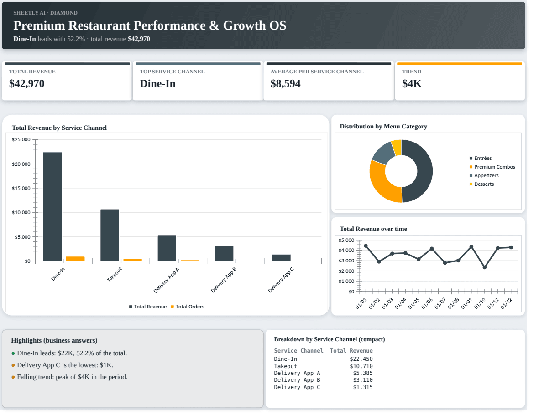Screen dimensions: 560x420
Task: Click highlight 'Delivery App C is the lowest'
Action: 65,365
